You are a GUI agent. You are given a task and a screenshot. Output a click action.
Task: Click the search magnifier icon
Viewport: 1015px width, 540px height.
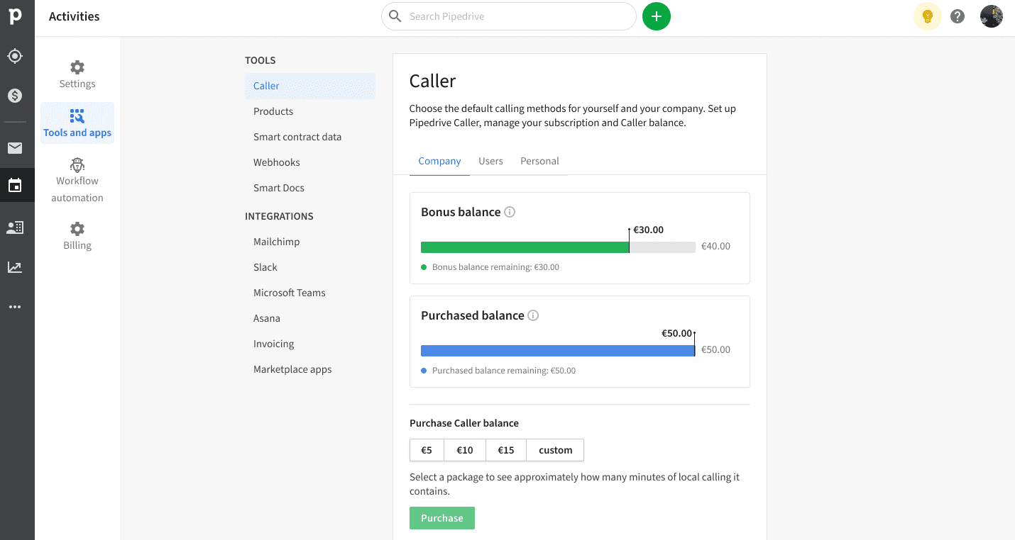[395, 16]
